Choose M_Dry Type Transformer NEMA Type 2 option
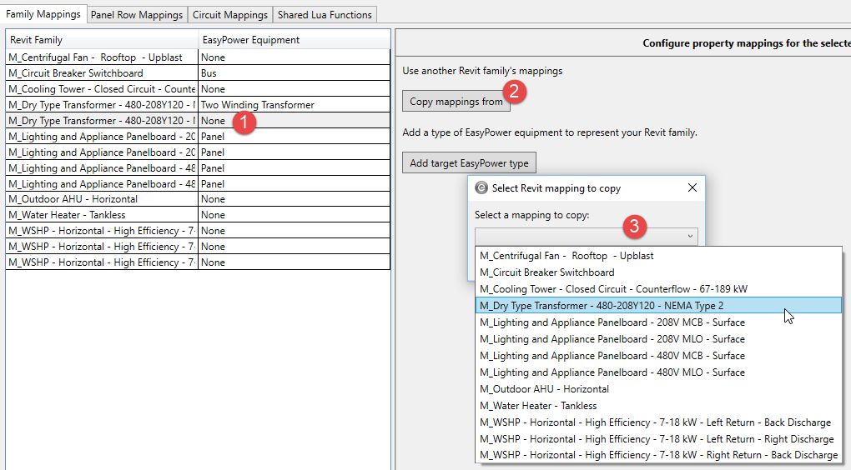Viewport: 851px width, 470px height. 602,306
